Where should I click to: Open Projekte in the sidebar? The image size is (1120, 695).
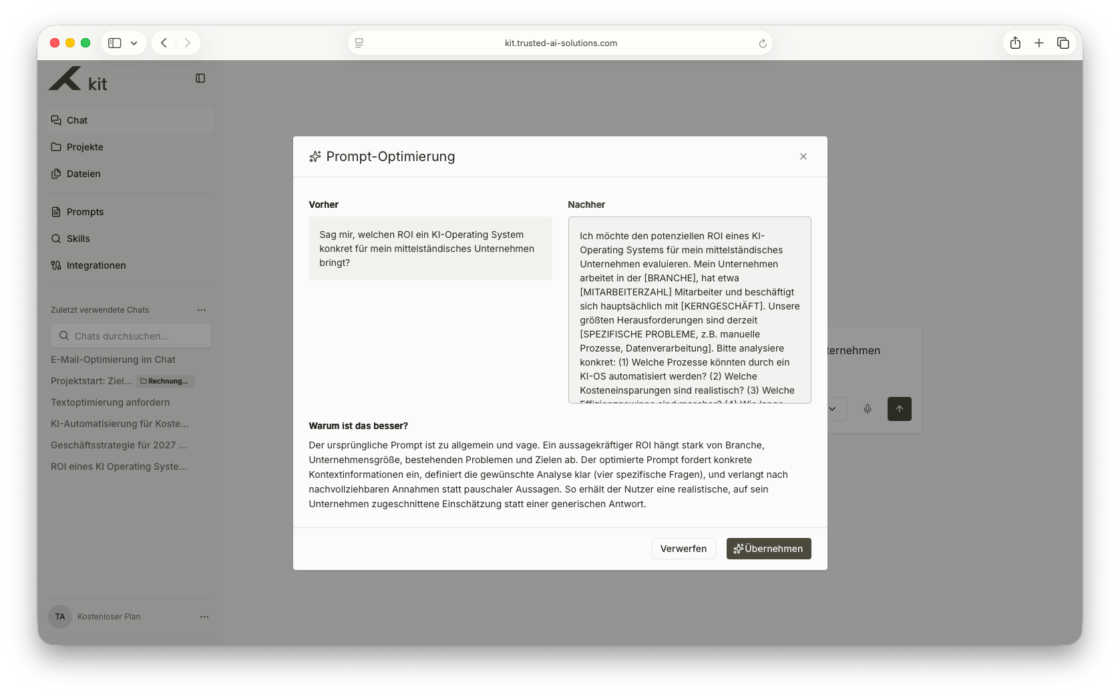click(131, 147)
